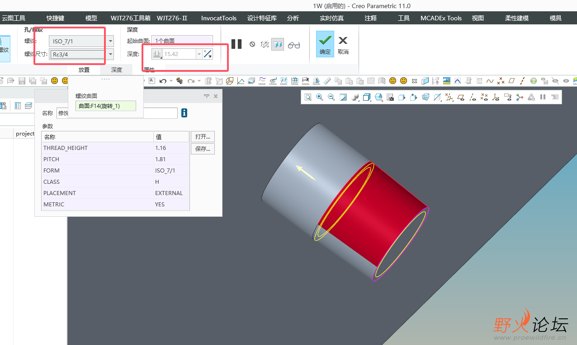Toggle the glasses verify preview
The image size is (577, 345).
pos(294,45)
